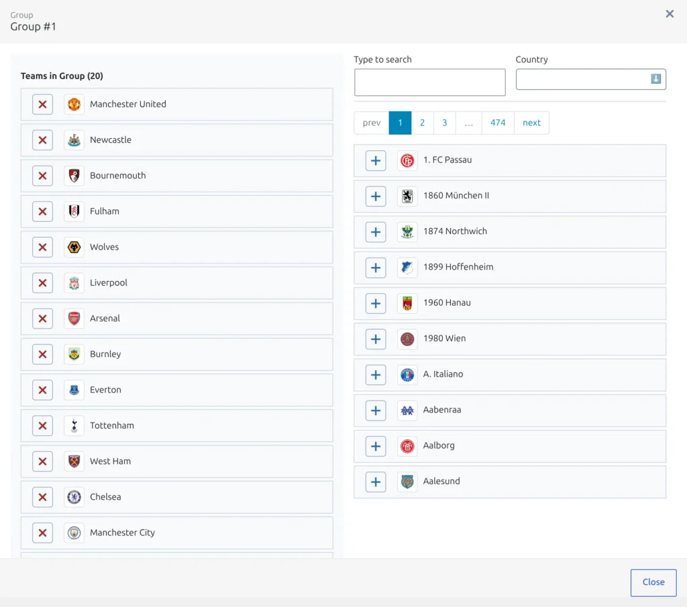
Task: Click the 1. FC Passau crest
Action: [x=407, y=161]
